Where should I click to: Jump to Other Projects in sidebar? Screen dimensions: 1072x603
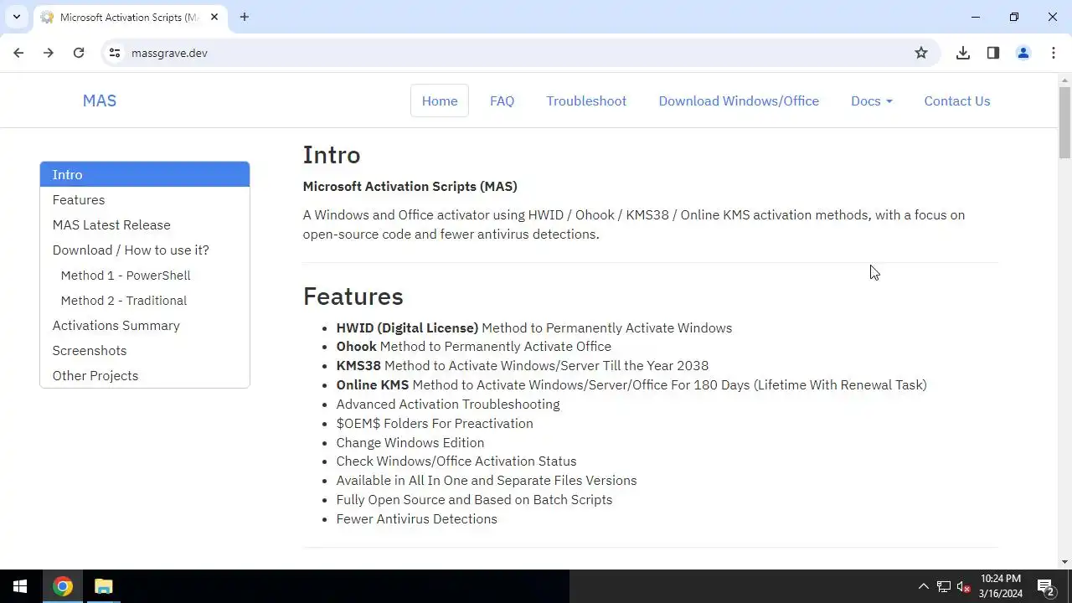click(145, 375)
